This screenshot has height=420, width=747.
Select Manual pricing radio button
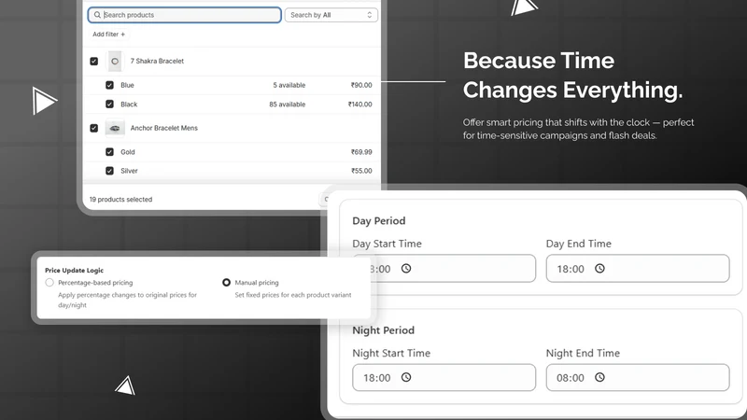226,283
